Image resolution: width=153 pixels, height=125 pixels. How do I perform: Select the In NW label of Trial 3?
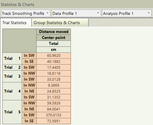tap(29, 73)
